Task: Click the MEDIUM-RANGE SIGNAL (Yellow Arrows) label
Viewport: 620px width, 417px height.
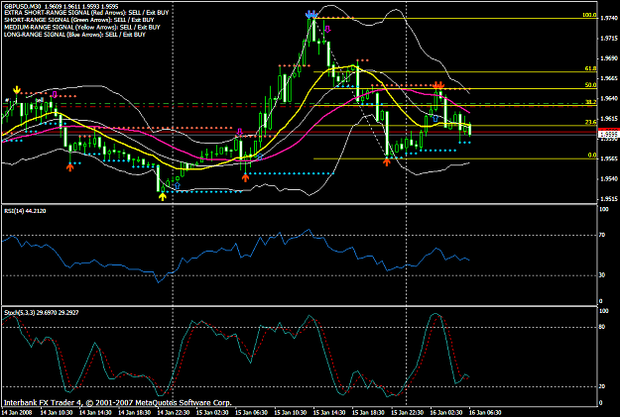Action: [x=82, y=28]
